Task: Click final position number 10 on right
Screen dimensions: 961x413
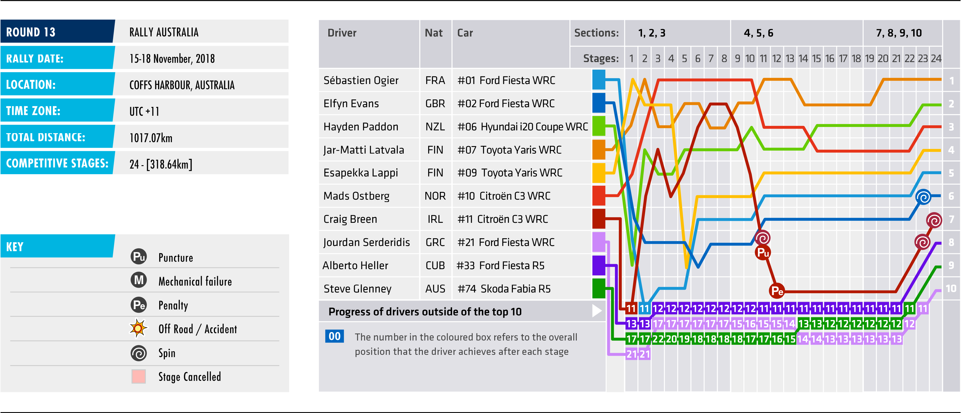Action: [x=951, y=288]
